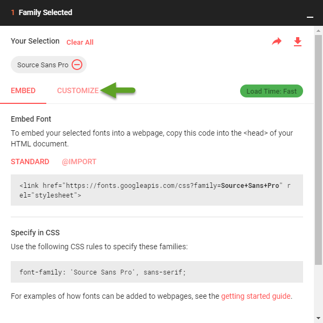Open the CUSTOMIZE tab
Screen dimensions: 323x323
pos(78,90)
